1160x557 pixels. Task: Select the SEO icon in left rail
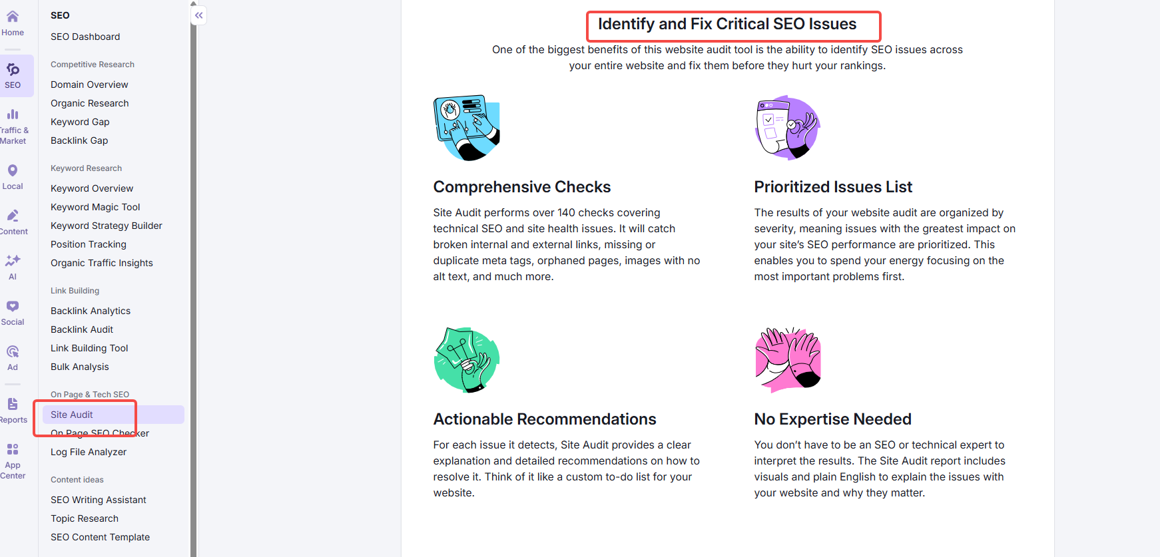[x=13, y=70]
